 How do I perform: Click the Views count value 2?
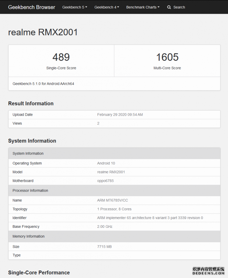98,123
